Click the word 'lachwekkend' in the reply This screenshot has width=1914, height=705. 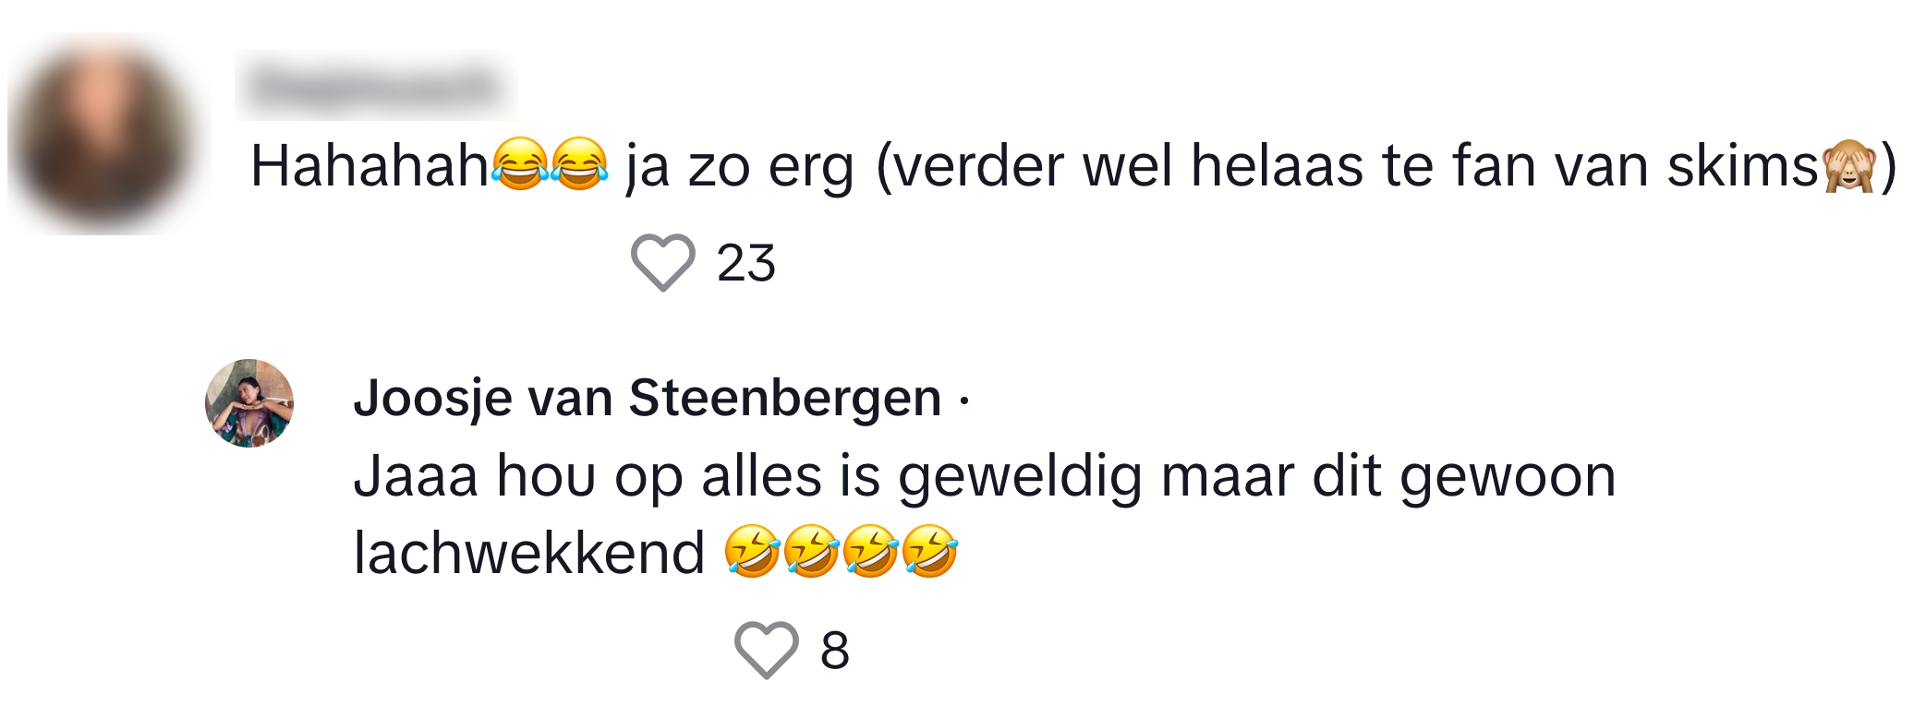[528, 554]
